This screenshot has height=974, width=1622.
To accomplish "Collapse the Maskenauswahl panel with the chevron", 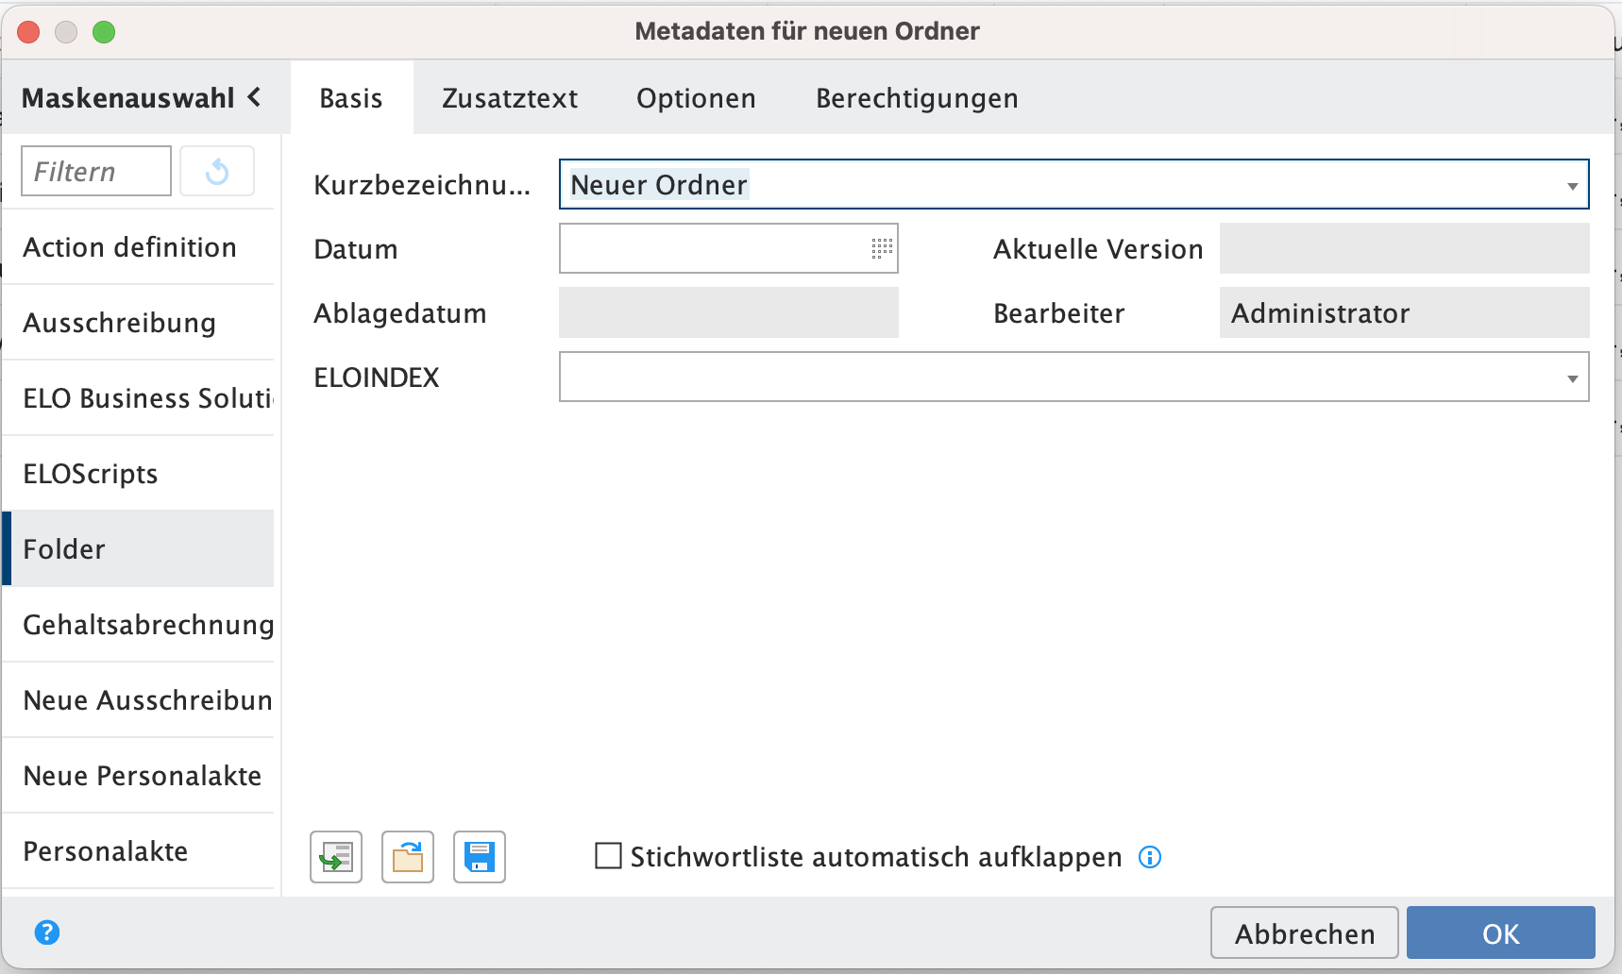I will click(x=254, y=97).
